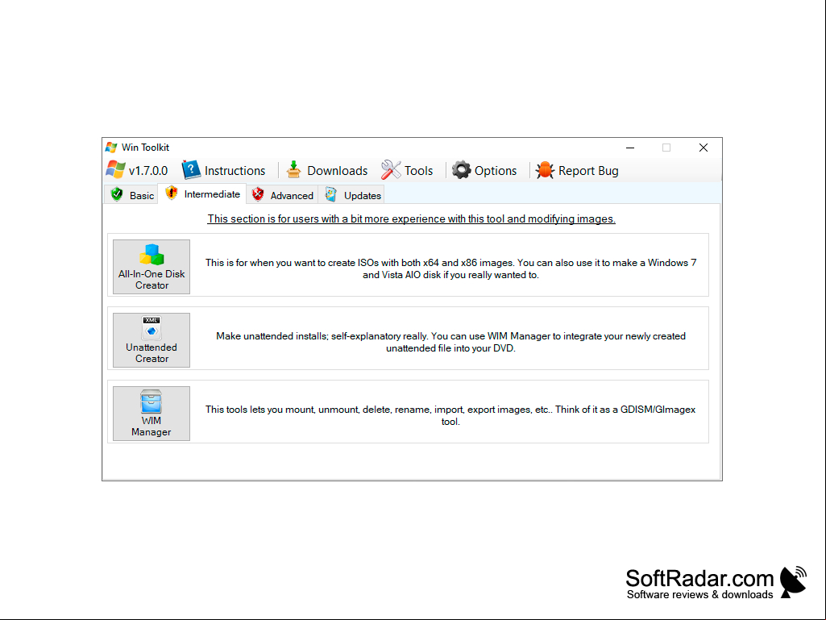Image resolution: width=826 pixels, height=620 pixels.
Task: Click the GDISM/GImagex description text
Action: tap(450, 415)
